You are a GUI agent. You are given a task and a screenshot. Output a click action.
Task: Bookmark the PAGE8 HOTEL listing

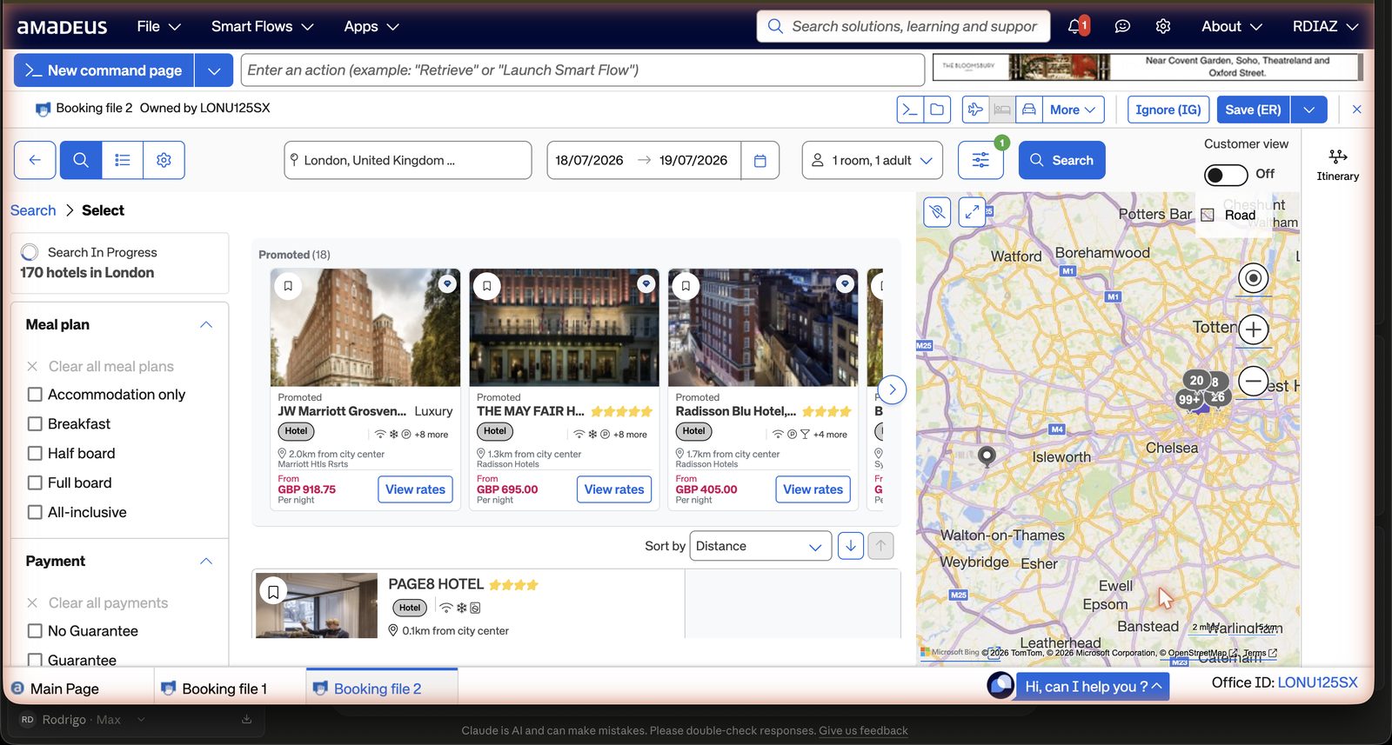pos(273,592)
